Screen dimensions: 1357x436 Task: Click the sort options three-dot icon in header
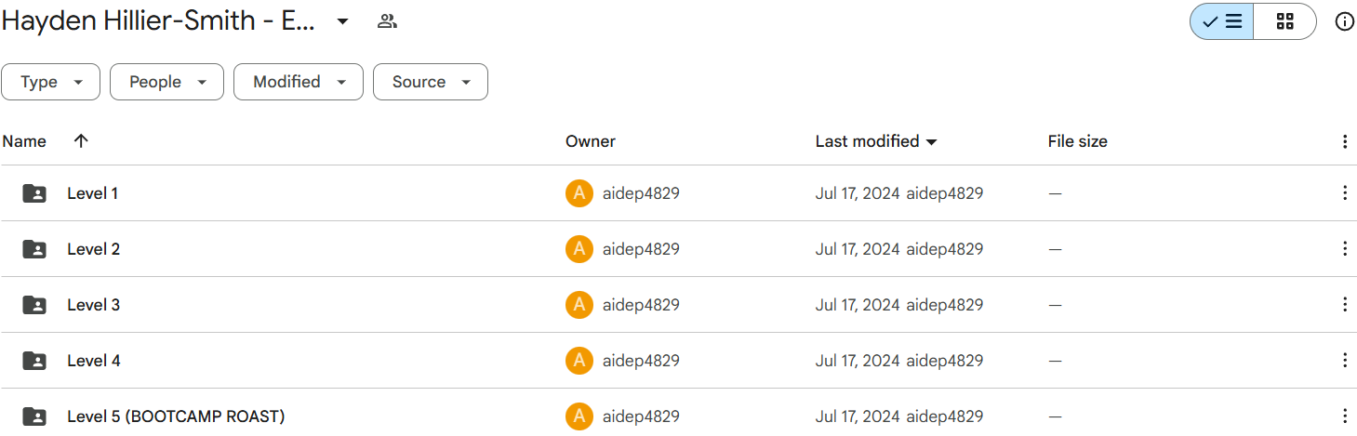1344,141
